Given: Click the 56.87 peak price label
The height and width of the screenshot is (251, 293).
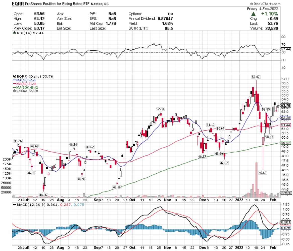Looking at the screenshot, I should 256,77.
